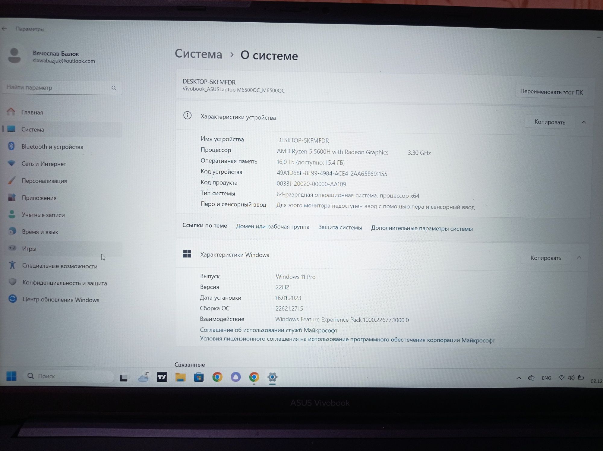
Task: Click the 22621.2715 OS build value
Action: pos(289,308)
